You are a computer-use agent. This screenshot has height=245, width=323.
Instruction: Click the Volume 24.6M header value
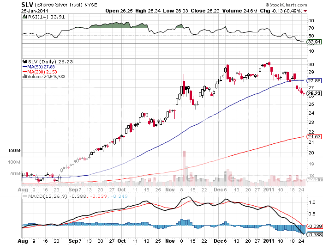click(x=239, y=11)
